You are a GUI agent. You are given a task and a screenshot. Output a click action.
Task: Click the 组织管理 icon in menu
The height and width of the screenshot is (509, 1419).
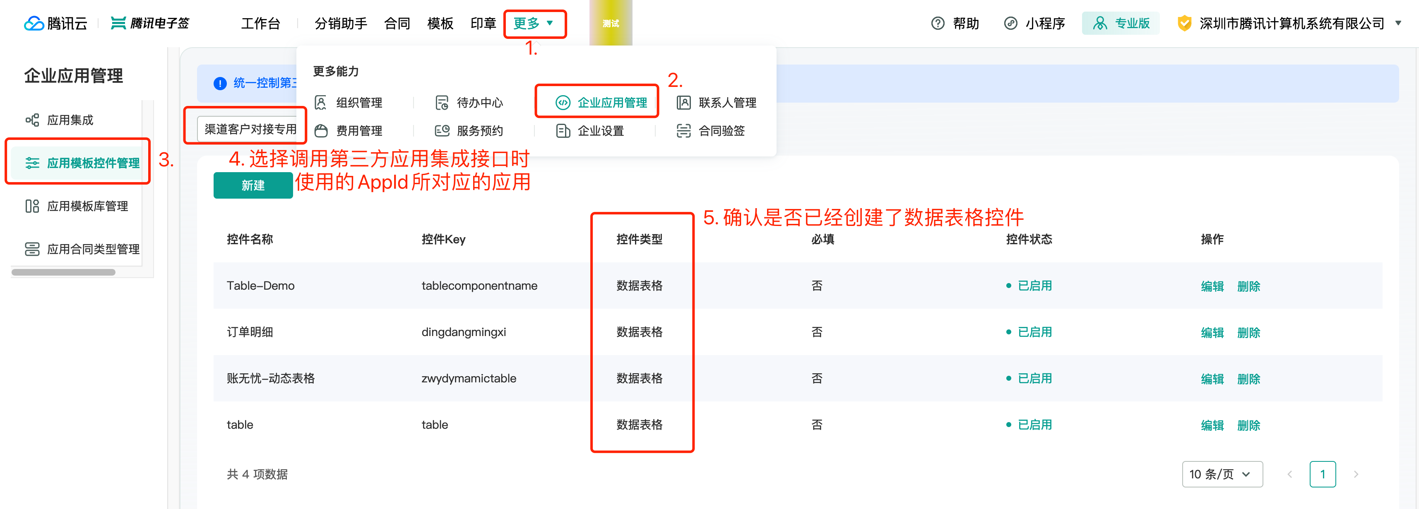point(320,103)
